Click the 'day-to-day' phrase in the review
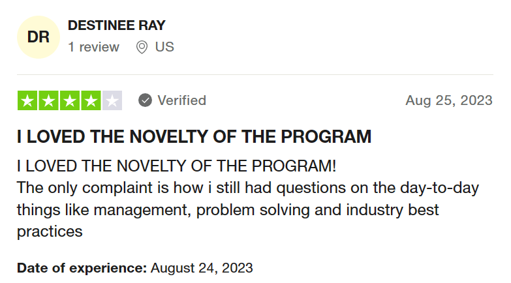This screenshot has height=283, width=511. (446, 188)
